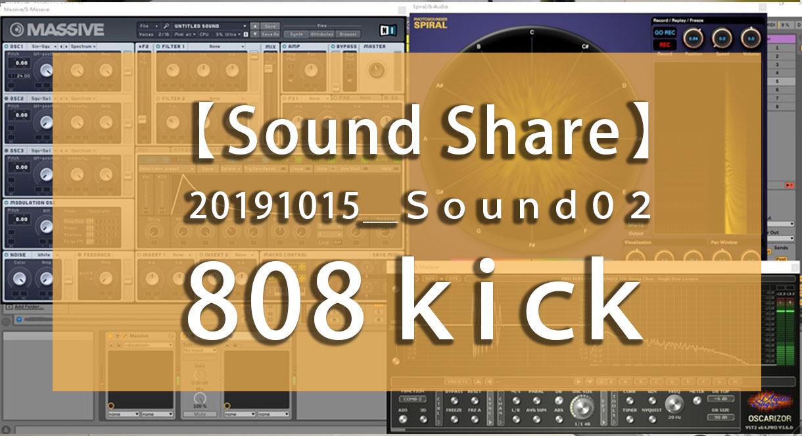The image size is (802, 436).
Task: Toggle the AMP section power button
Action: tap(285, 47)
